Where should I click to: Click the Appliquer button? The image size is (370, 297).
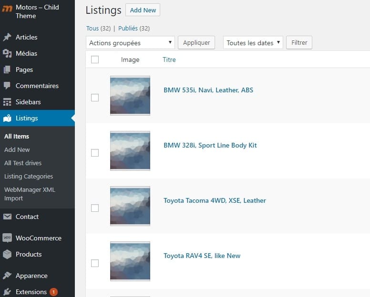(x=196, y=43)
